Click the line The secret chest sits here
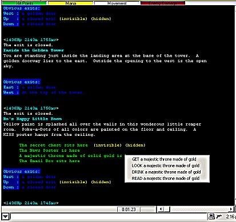Image resolution: width=236 pixels, height=222 pixels. tap(54, 146)
